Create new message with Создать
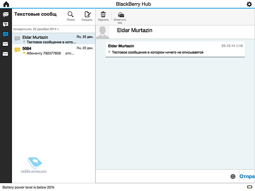Viewport: 255px width, 191px height. click(x=87, y=16)
